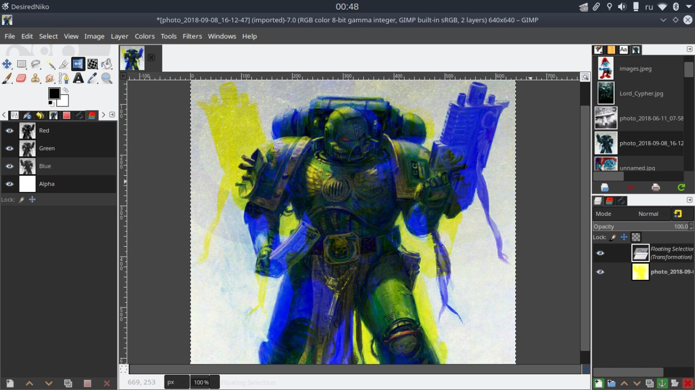Swap foreground and background colors
Screen dimensions: 695x390
[65, 91]
